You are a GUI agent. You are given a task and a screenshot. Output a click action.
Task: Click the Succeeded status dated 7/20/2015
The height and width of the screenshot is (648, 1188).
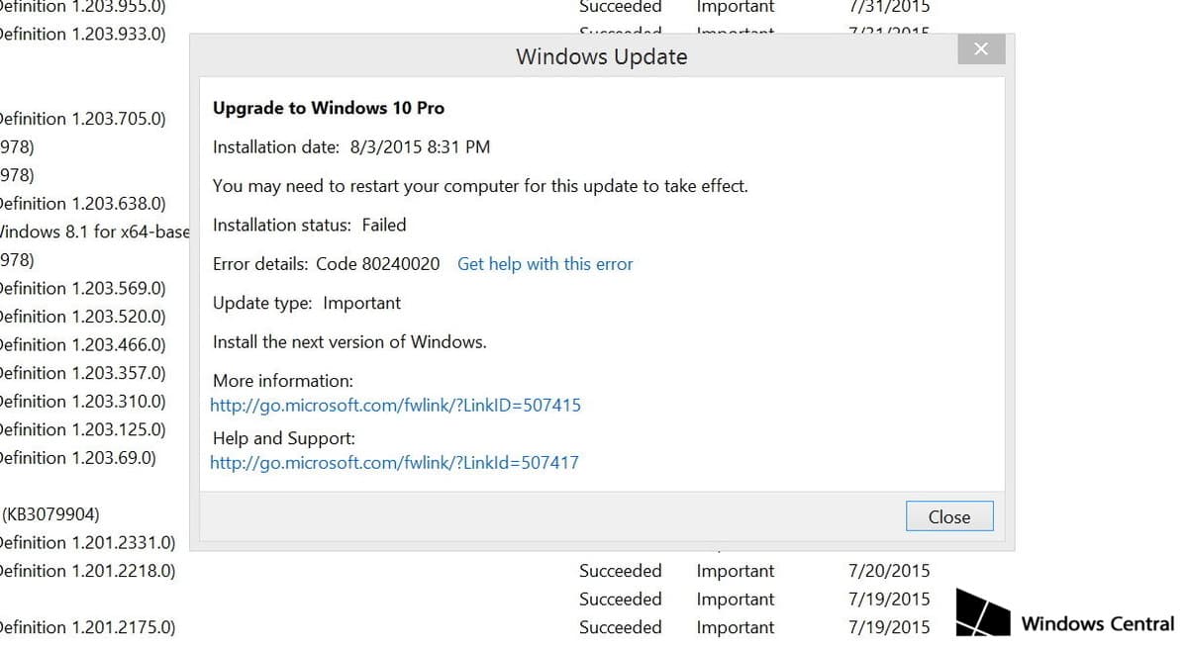tap(620, 571)
